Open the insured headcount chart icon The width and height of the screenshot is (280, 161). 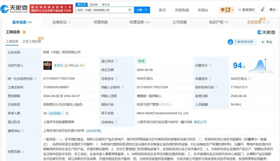point(67,113)
